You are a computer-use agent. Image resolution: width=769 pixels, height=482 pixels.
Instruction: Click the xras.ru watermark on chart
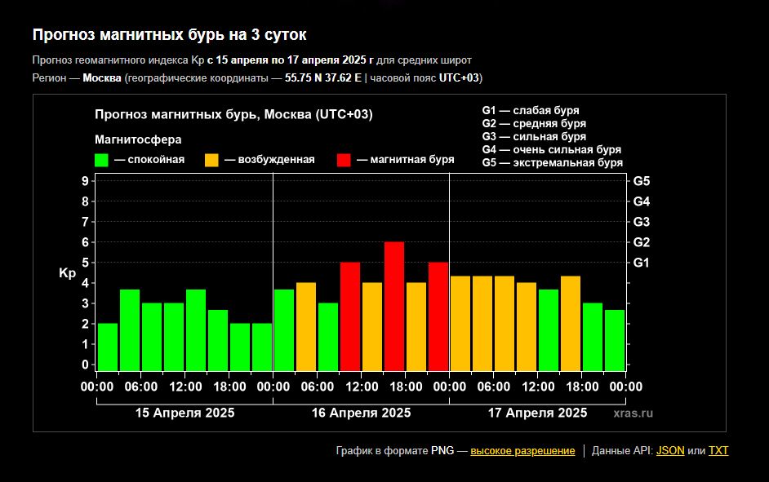tap(633, 413)
